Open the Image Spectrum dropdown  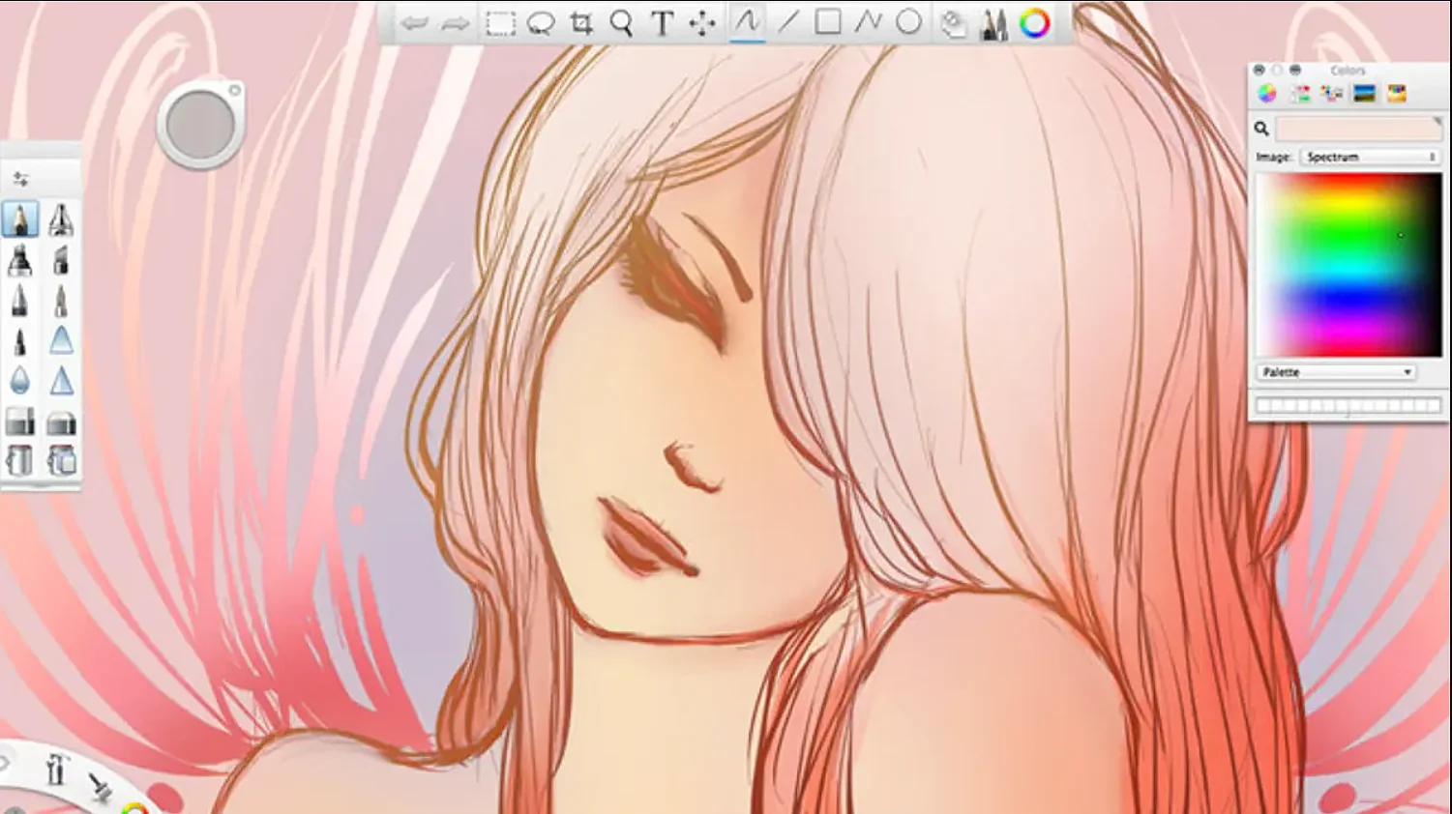click(1370, 157)
